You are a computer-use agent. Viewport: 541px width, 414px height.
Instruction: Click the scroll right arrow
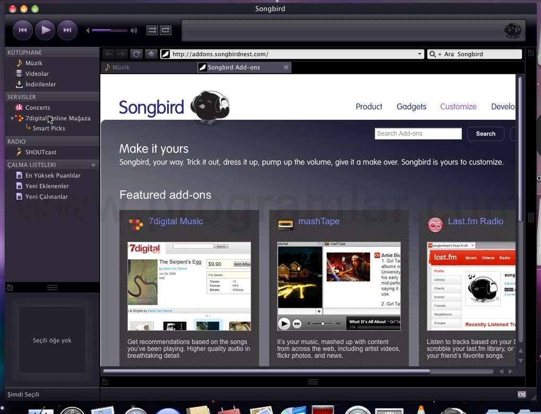tap(510, 371)
